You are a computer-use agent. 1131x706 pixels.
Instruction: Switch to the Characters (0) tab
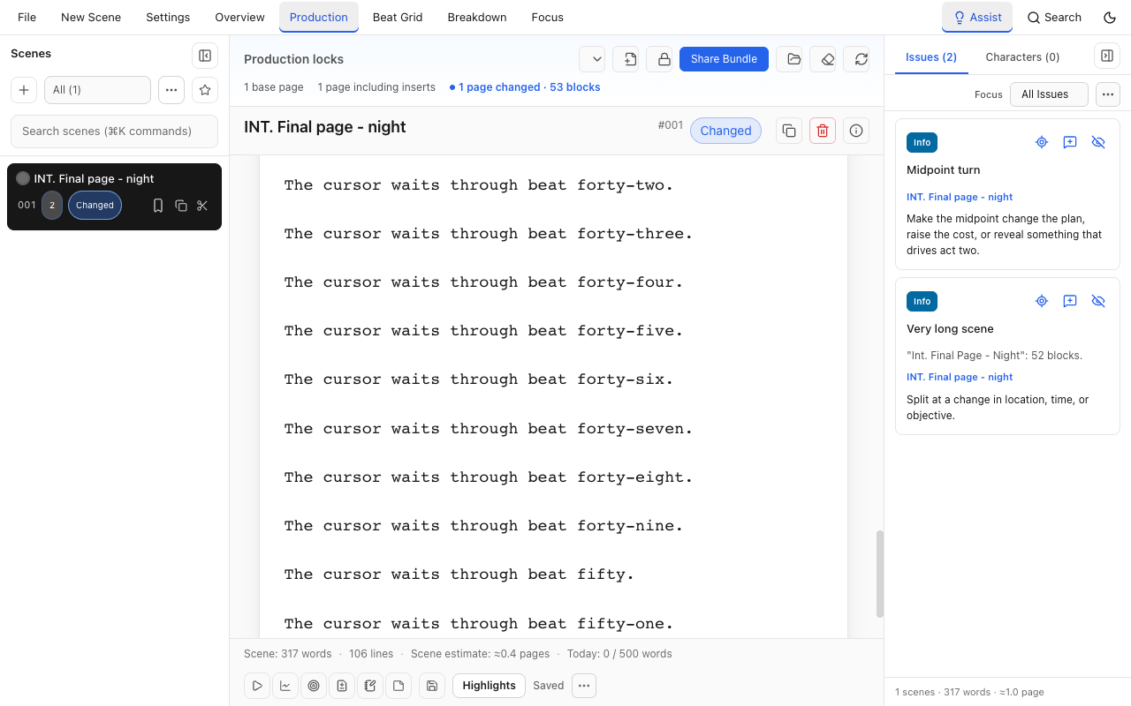tap(1022, 56)
